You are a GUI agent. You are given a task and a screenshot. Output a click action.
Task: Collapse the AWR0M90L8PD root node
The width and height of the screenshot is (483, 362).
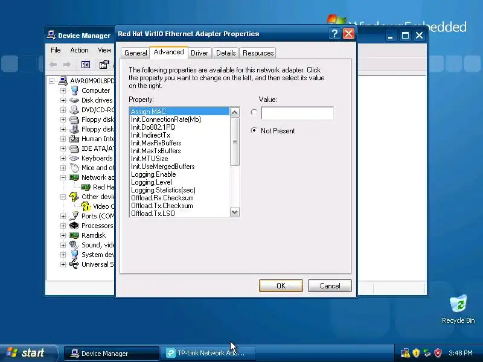tap(51, 81)
